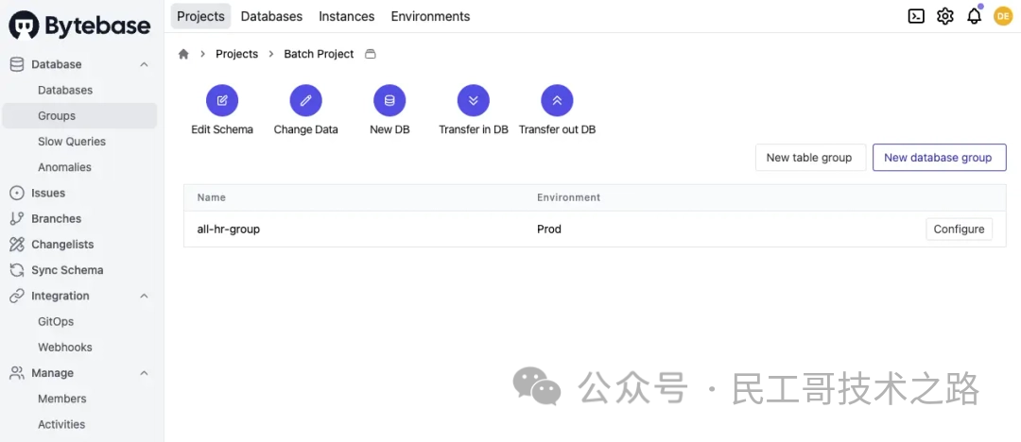The image size is (1021, 442).
Task: Switch to the Projects top tab
Action: tap(200, 16)
